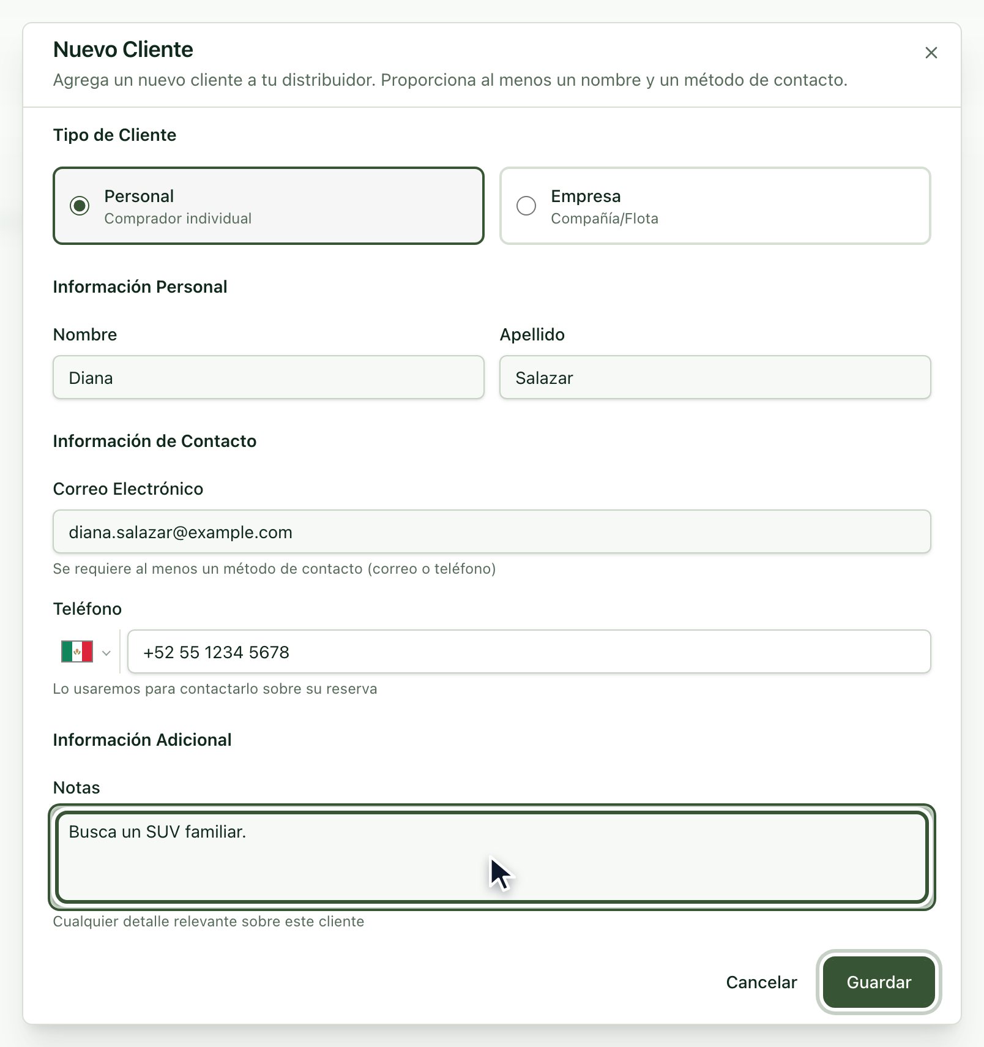Screen dimensions: 984x1047
Task: Select the Empresa client type radio
Action: [526, 206]
